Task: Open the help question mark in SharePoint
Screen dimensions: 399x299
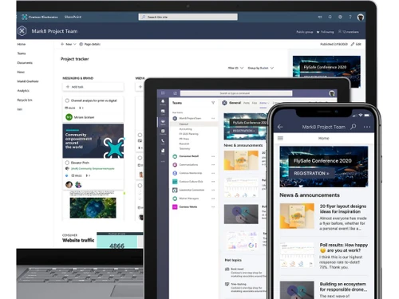Action: coord(350,17)
